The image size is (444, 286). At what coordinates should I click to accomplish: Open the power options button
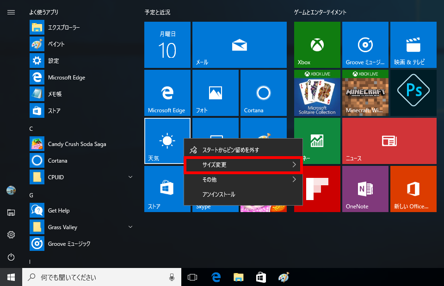11,257
